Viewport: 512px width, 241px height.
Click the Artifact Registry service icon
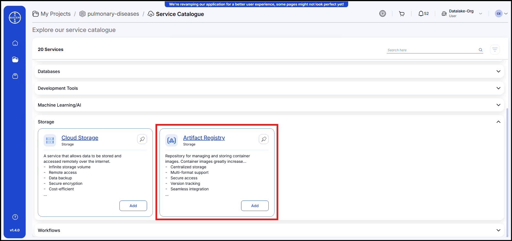pos(172,140)
